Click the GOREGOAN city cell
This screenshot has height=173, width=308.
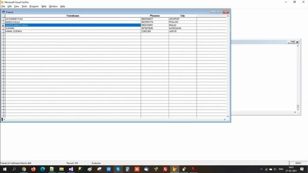pyautogui.click(x=182, y=28)
